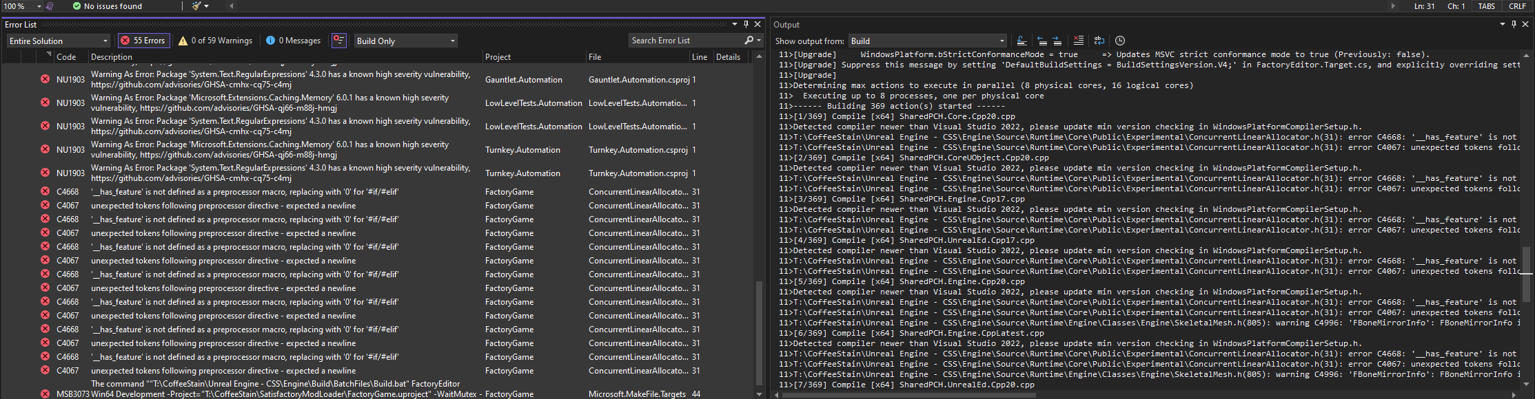Click the Error List vertical scrollbar thumb

(760, 334)
